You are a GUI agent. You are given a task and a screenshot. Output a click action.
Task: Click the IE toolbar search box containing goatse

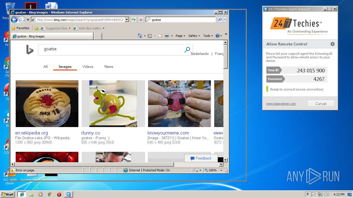click(x=181, y=20)
